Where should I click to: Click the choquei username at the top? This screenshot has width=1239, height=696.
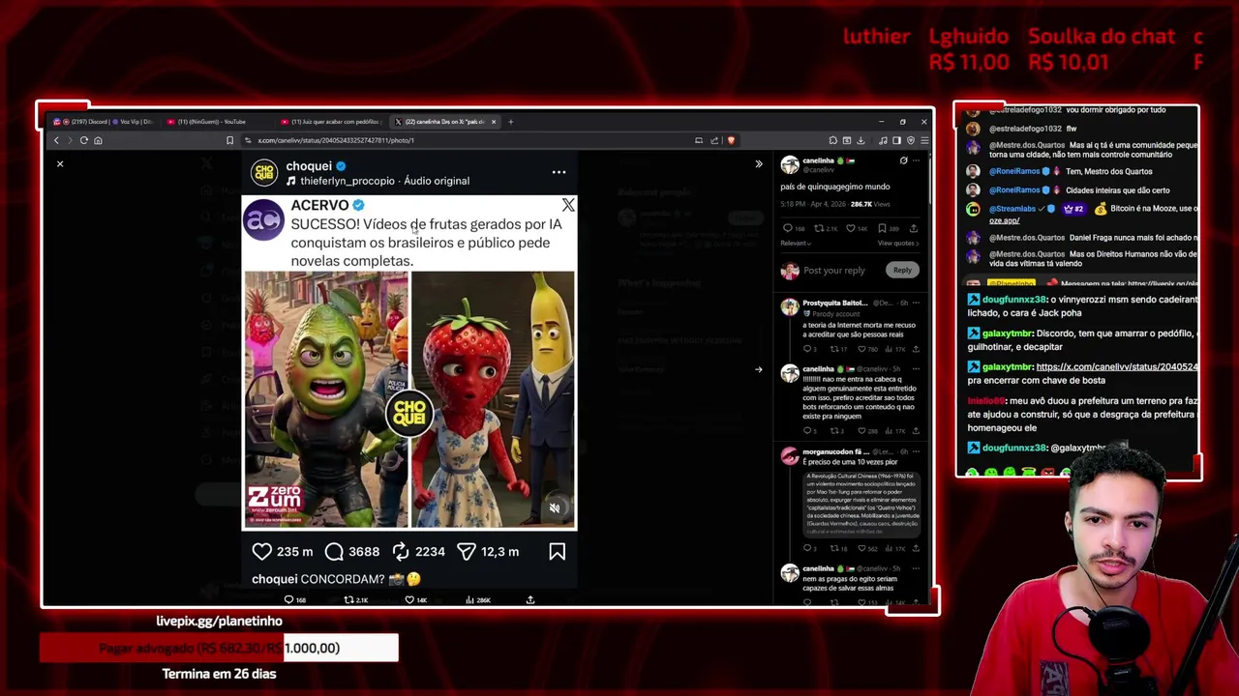pyautogui.click(x=309, y=166)
